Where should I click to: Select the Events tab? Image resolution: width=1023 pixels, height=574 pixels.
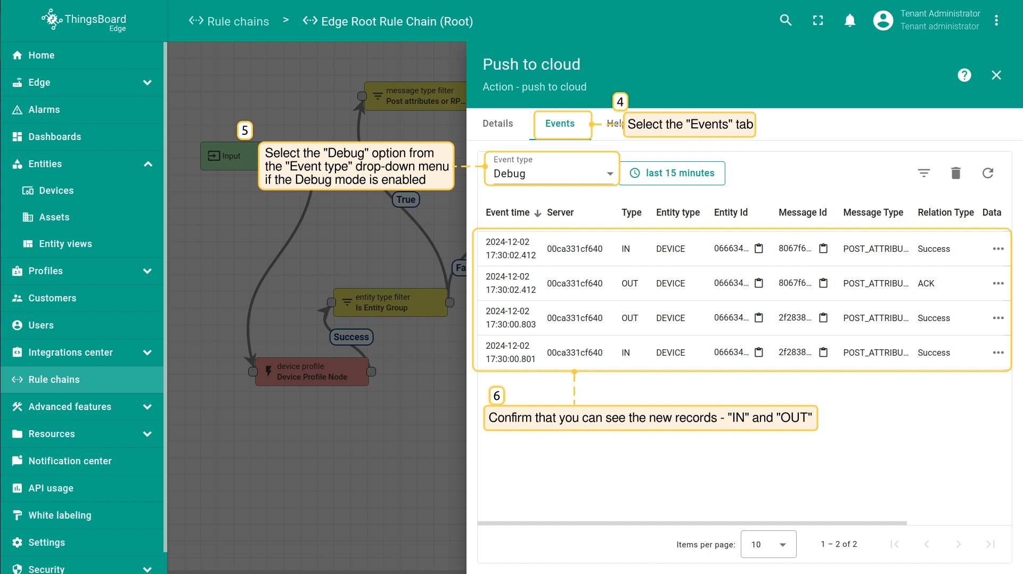click(x=560, y=124)
